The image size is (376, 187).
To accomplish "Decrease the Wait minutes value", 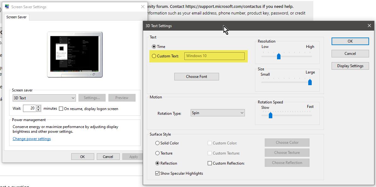I will (38, 110).
